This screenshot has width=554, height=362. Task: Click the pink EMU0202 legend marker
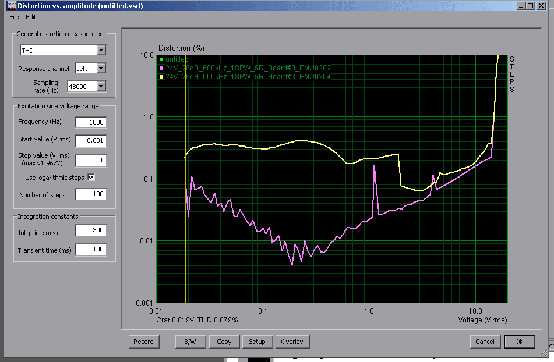click(161, 68)
